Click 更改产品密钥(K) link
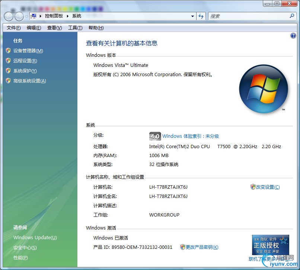The height and width of the screenshot is (270, 300). [202, 247]
